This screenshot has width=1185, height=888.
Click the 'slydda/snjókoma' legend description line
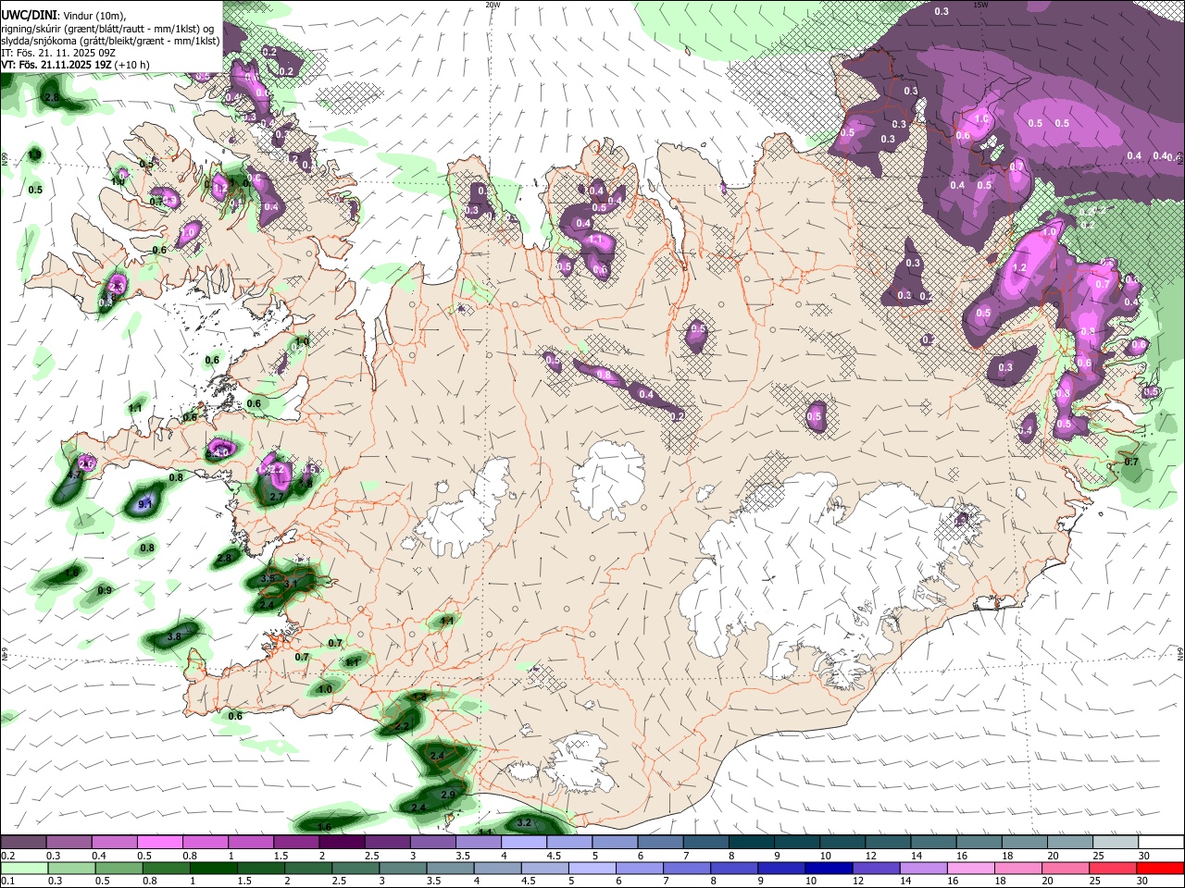pos(111,41)
